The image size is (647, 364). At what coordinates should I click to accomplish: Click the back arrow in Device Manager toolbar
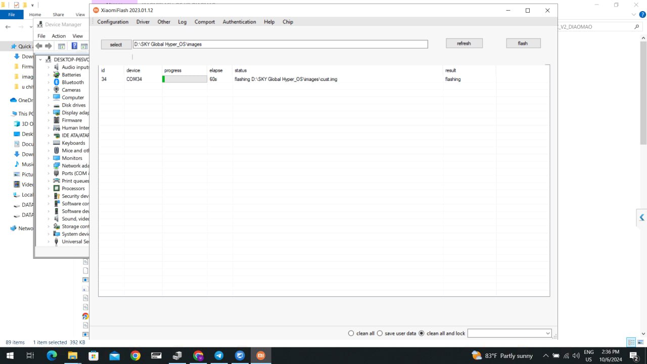[x=39, y=46]
